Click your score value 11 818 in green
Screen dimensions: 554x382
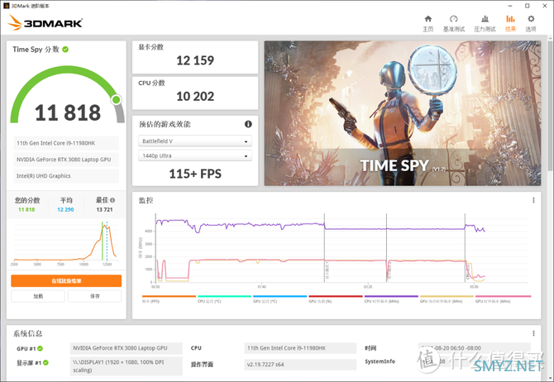(x=26, y=209)
